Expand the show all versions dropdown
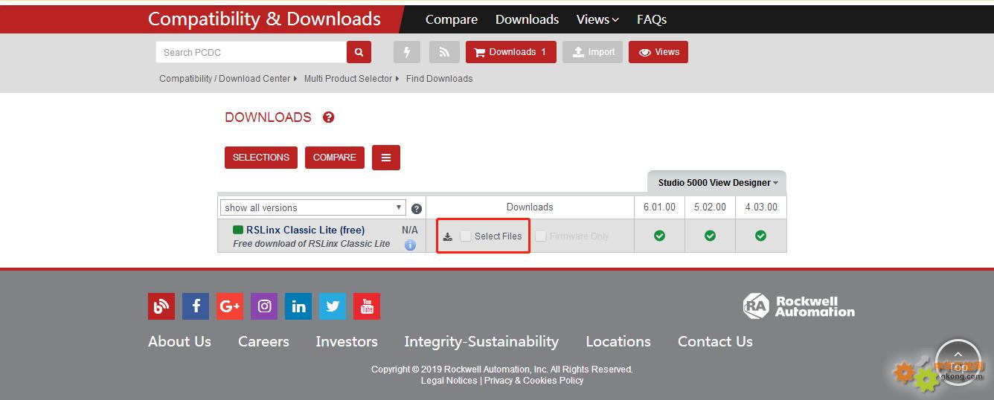Viewport: 994px width, 400px height. pyautogui.click(x=312, y=207)
